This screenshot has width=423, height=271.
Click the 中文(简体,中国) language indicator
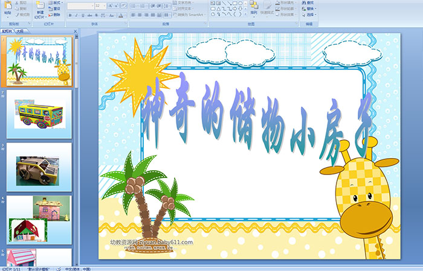pyautogui.click(x=78, y=269)
